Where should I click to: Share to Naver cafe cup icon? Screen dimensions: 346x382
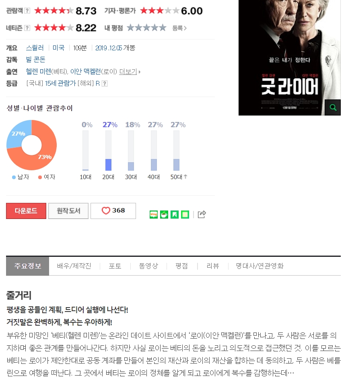click(x=164, y=215)
